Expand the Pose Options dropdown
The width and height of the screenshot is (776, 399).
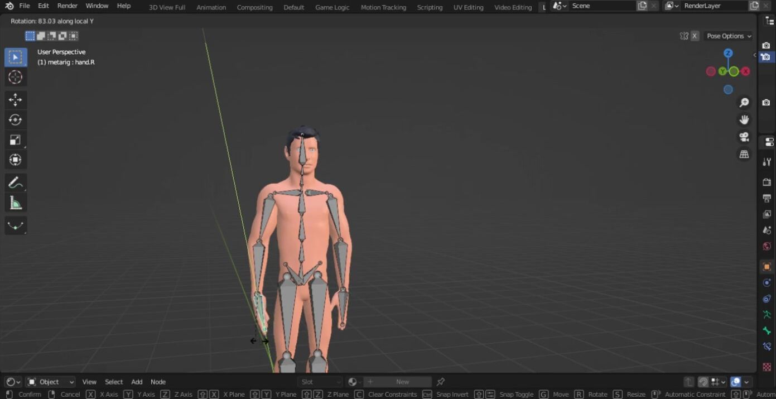729,36
